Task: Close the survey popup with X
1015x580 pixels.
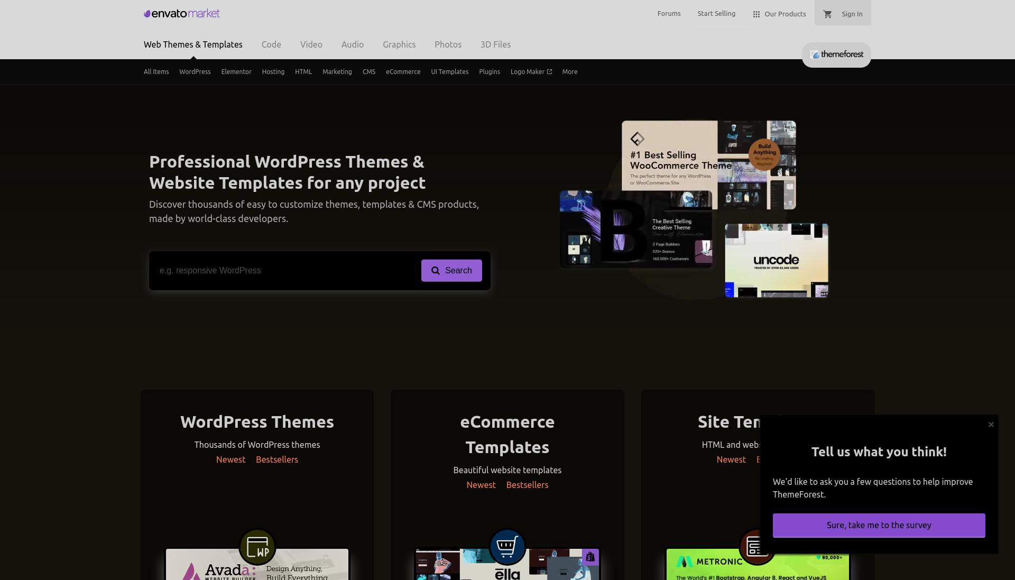Action: pyautogui.click(x=991, y=425)
